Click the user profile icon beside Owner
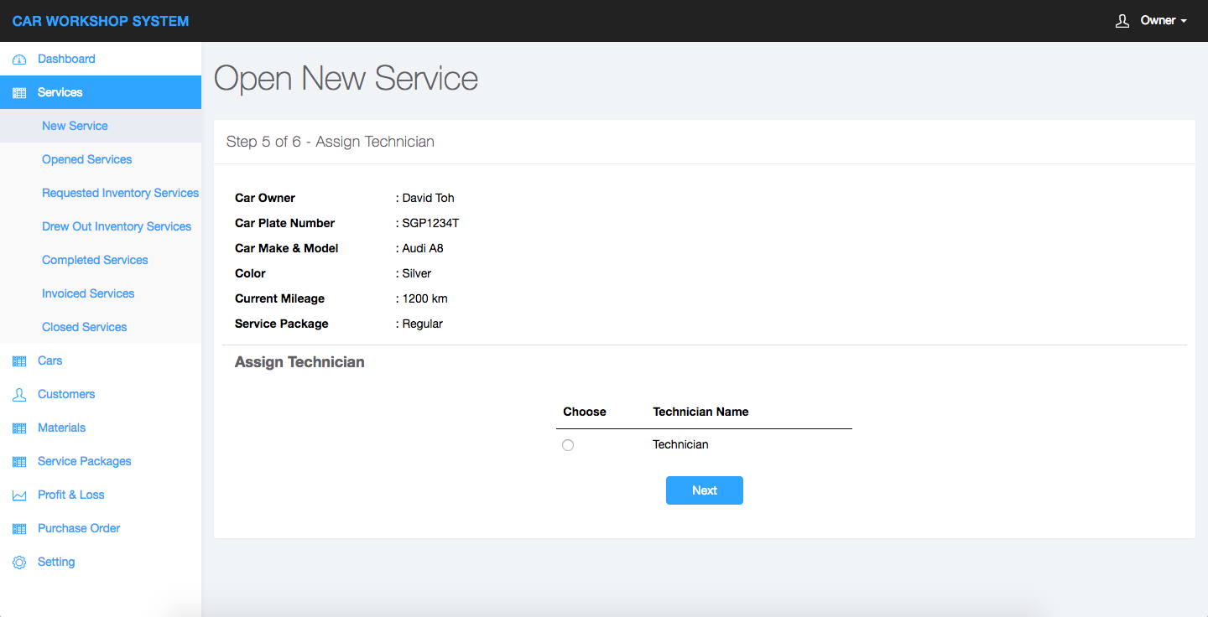Screen dimensions: 1208x617 (1122, 21)
